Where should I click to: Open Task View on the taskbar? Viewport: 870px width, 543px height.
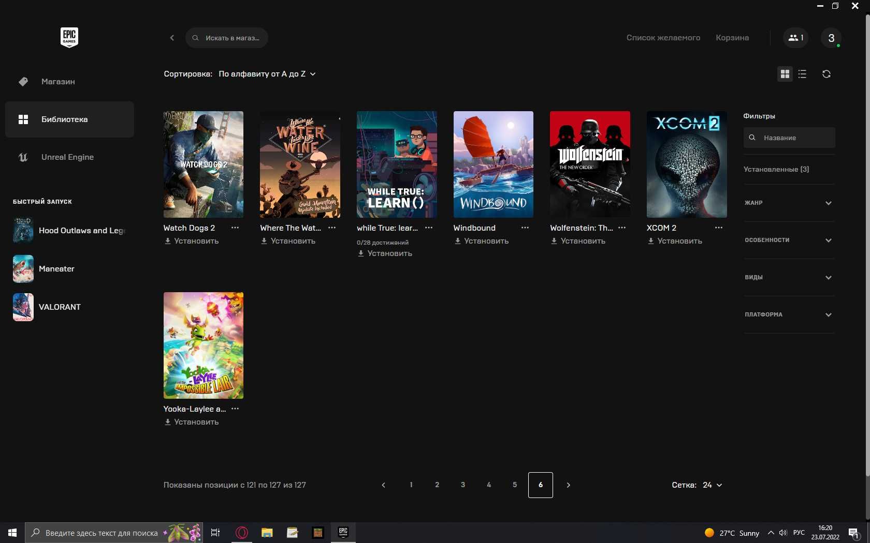(215, 533)
